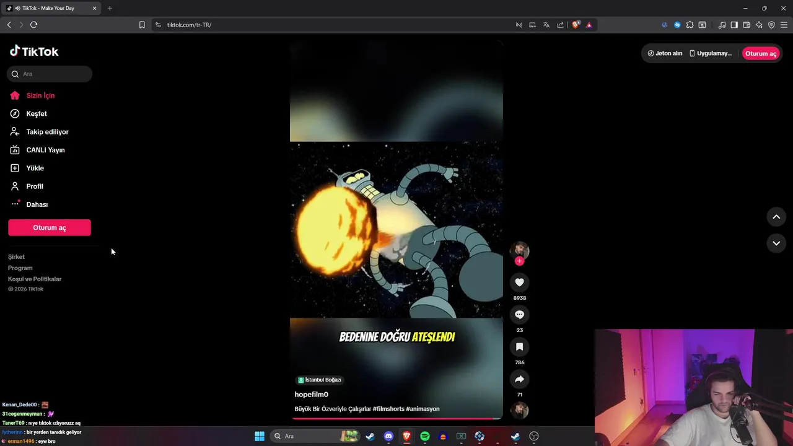Open the video comments bubble icon
The height and width of the screenshot is (446, 793).
coord(519,315)
